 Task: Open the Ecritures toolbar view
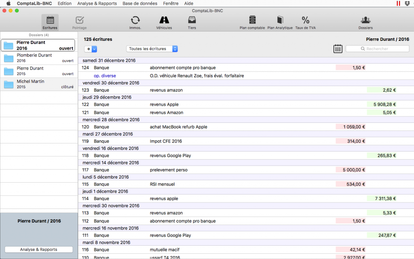pos(50,22)
